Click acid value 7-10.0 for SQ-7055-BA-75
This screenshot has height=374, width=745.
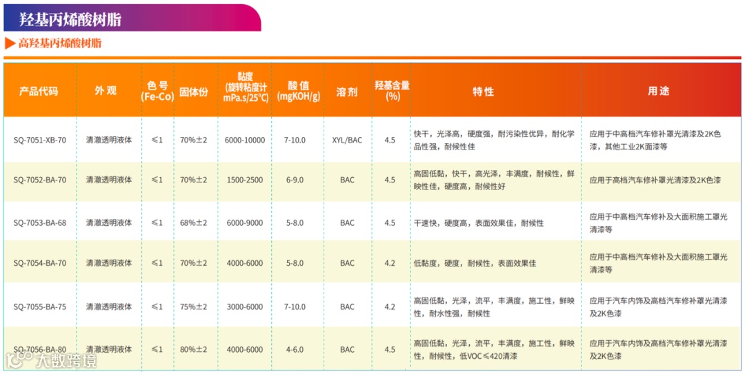pyautogui.click(x=295, y=307)
